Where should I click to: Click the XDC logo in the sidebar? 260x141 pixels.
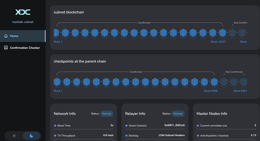point(23,12)
